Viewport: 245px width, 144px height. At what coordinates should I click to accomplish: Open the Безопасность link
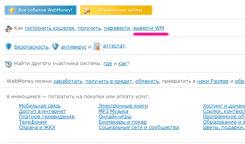(x=31, y=47)
